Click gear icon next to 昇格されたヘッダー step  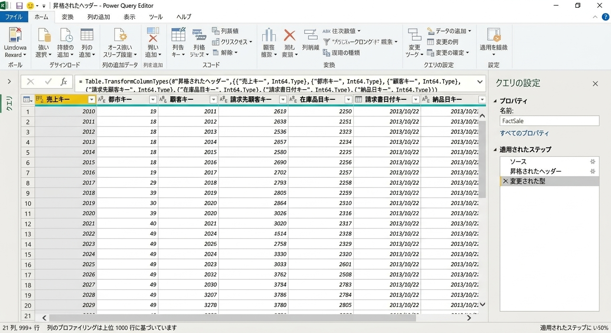592,171
